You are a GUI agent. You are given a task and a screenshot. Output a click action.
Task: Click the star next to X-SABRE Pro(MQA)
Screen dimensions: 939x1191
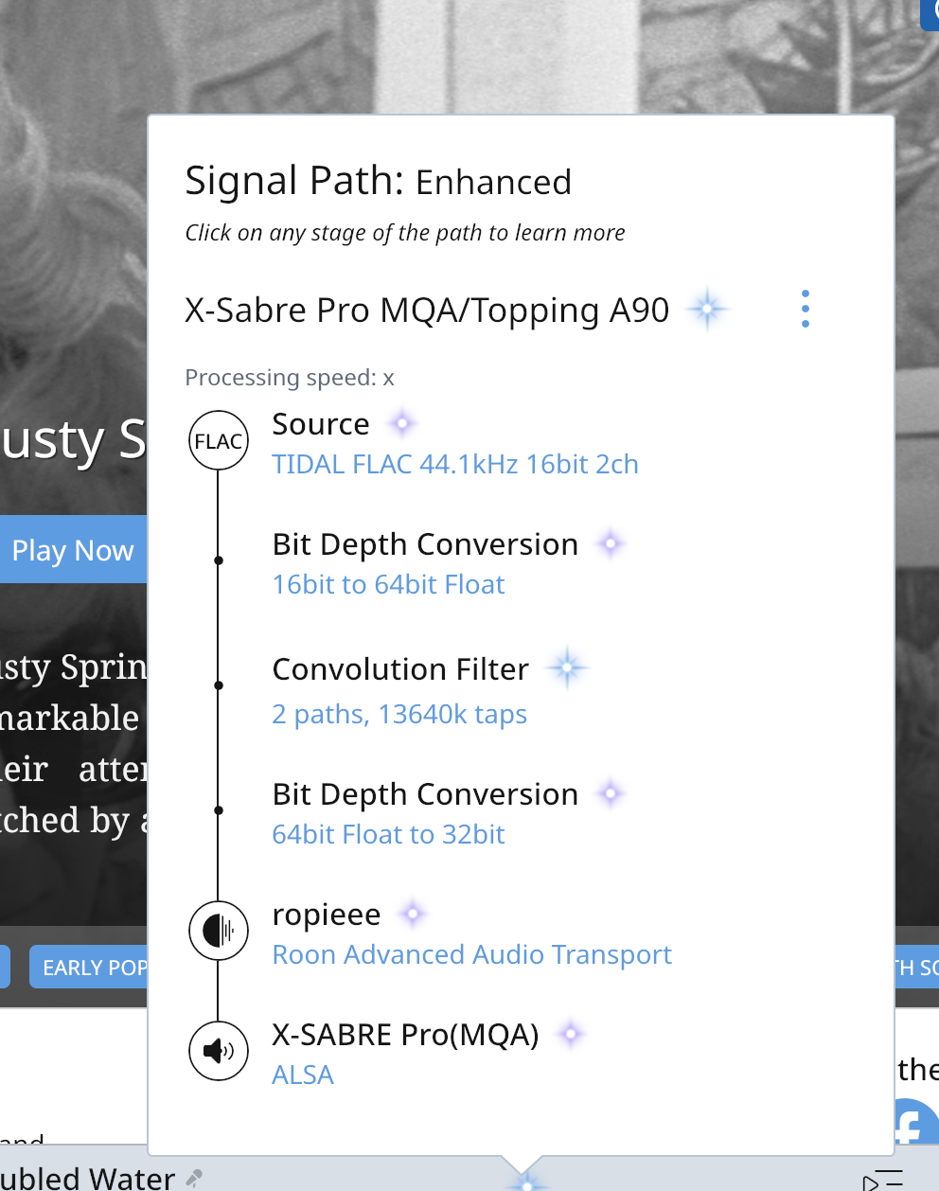click(571, 1035)
